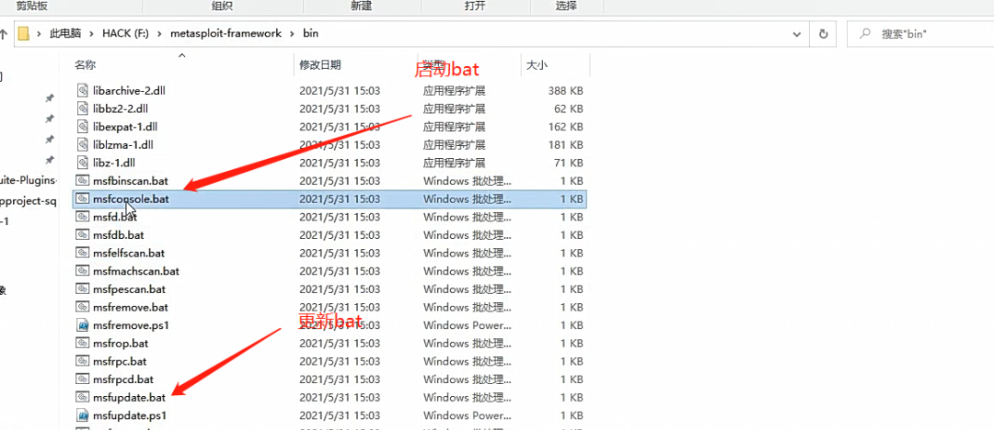
Task: Click the msfmachscan.bat batch icon
Action: coord(83,271)
